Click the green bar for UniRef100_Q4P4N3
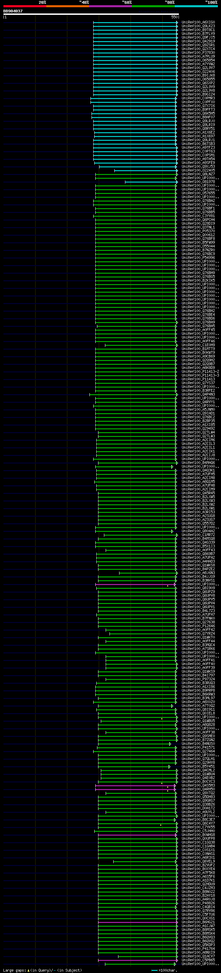Screen dimensions: 221x973 [134, 395]
